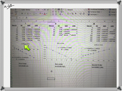122x91 pixels.
Task: Click the Copy icon
Action: tap(16, 12)
